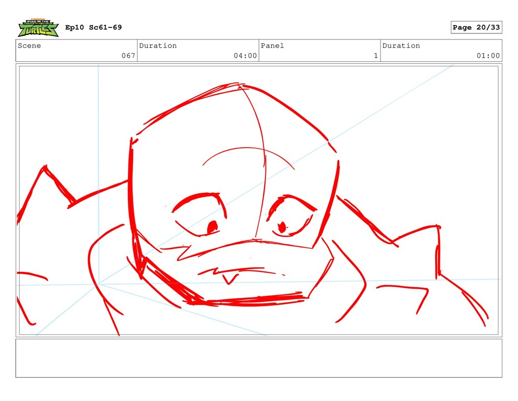Click the empty notes box below the panel

(x=258, y=358)
